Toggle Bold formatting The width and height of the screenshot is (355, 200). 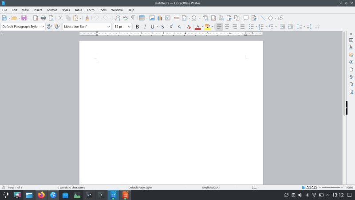coord(137,27)
